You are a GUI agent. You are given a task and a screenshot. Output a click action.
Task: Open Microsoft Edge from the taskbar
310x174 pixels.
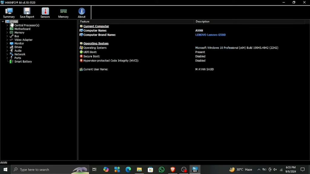click(x=128, y=169)
